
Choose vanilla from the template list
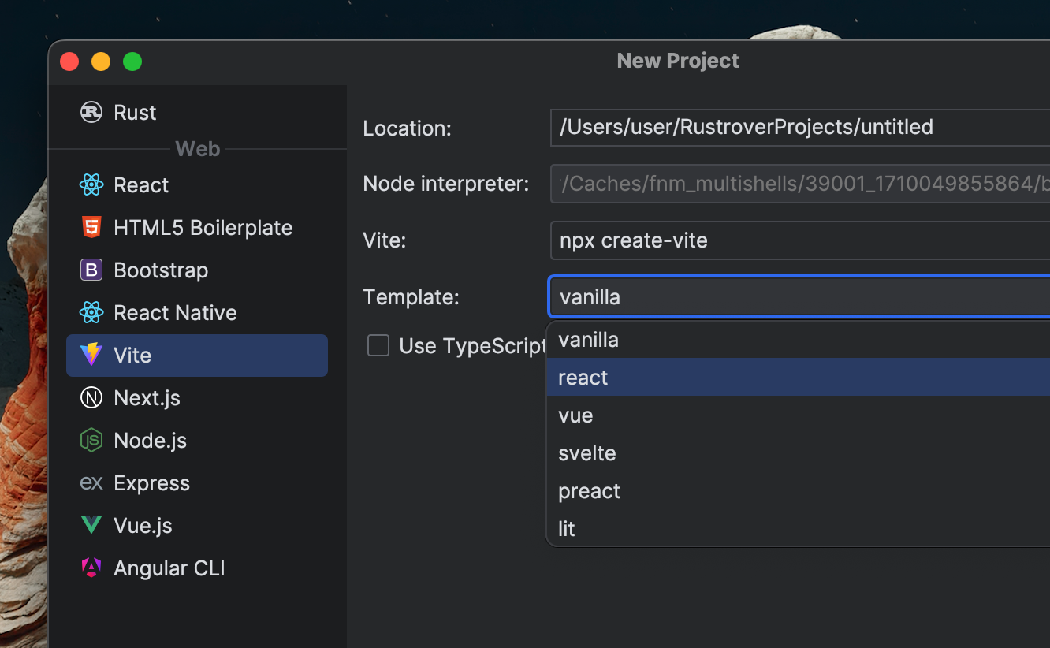tap(799, 340)
